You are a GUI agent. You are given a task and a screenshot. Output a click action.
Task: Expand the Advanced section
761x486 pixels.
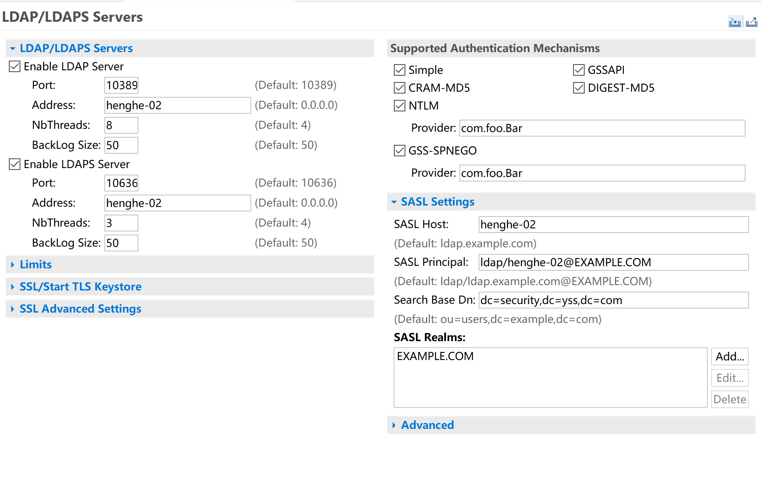tap(427, 425)
